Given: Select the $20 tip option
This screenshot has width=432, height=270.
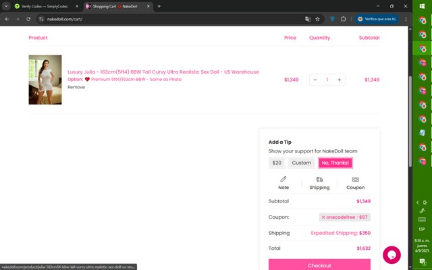Looking at the screenshot, I should click(x=277, y=163).
